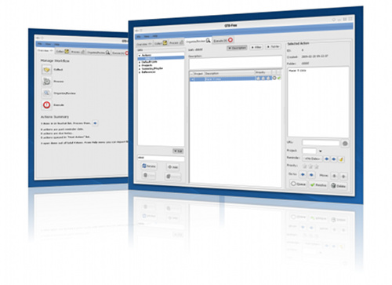The image size is (392, 285).
Task: Open Overview tab in the back window
Action: click(45, 50)
